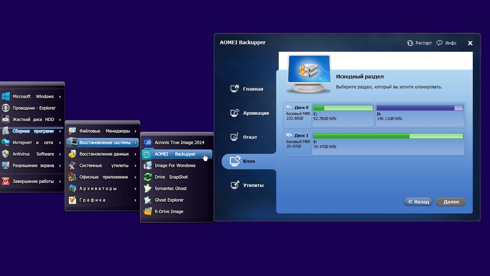The image size is (490, 276).
Task: Click the Разрешение экрана monitor icon
Action: 5,165
